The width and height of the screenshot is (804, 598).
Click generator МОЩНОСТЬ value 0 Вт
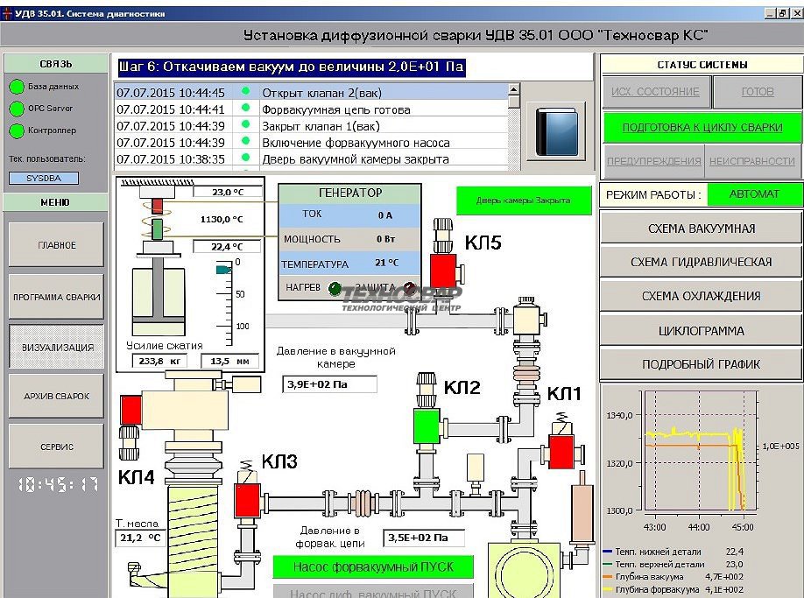pyautogui.click(x=385, y=239)
